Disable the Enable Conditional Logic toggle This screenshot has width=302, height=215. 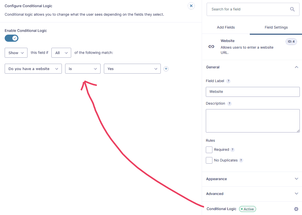[x=11, y=38]
